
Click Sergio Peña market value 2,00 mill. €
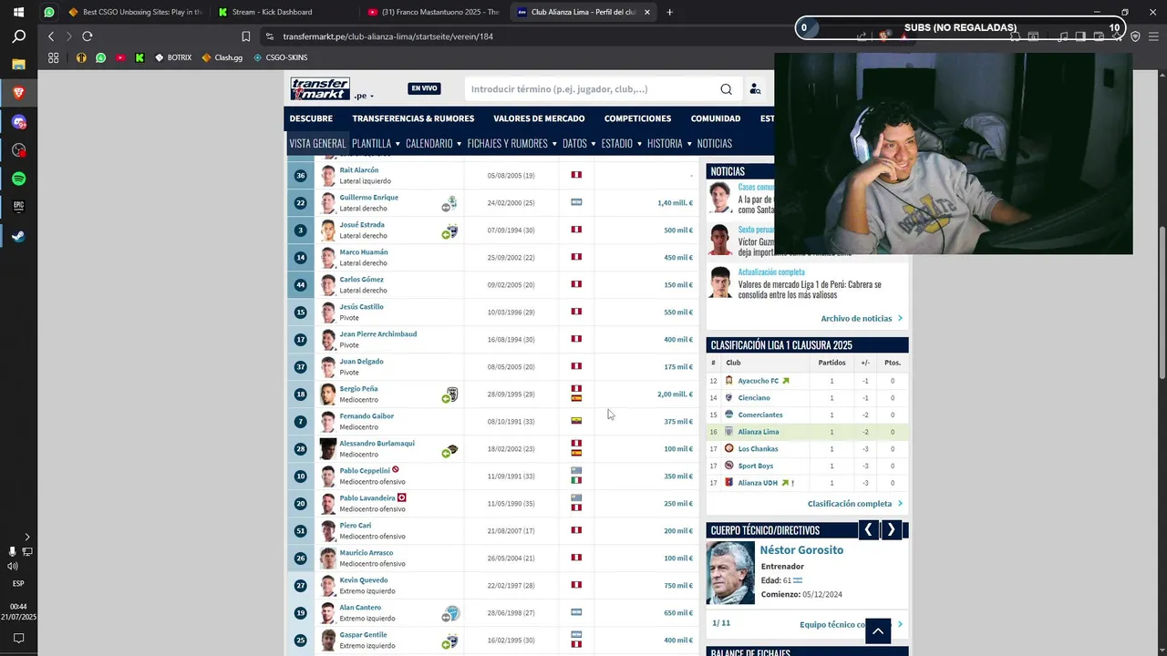click(x=675, y=395)
